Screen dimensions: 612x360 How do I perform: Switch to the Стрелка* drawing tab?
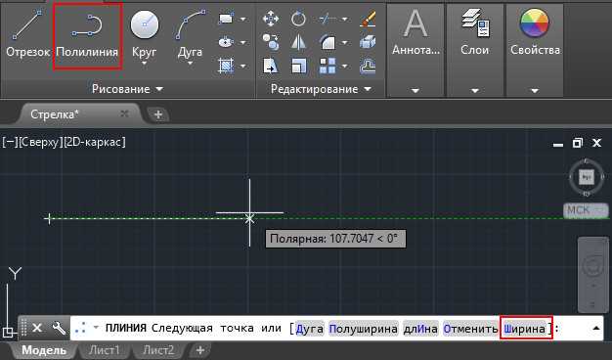(x=55, y=114)
